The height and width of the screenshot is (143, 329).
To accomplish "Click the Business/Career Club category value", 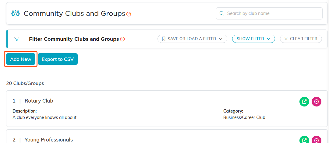I will pyautogui.click(x=244, y=117).
